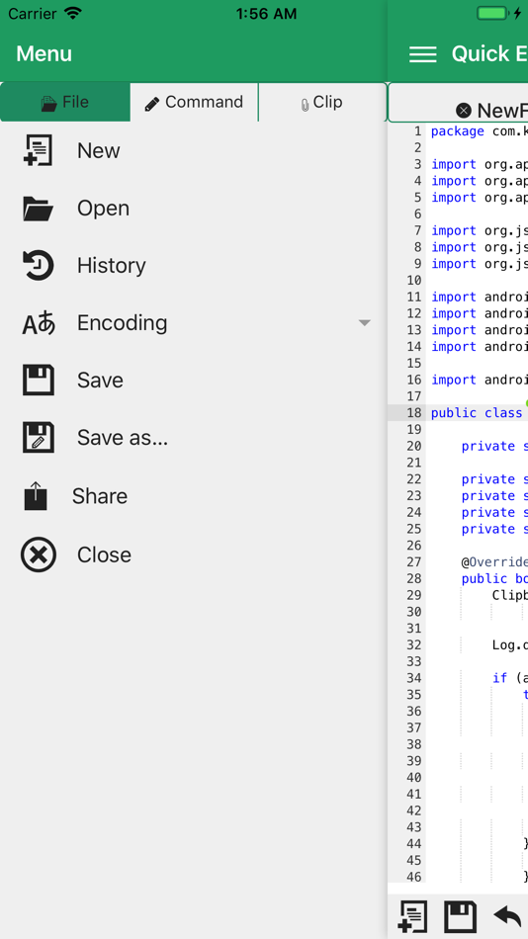The height and width of the screenshot is (939, 528).
Task: Click the Share upload icon
Action: pyautogui.click(x=36, y=496)
